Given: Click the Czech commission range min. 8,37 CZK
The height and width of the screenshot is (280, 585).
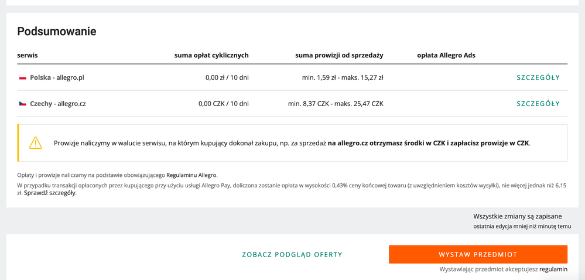Looking at the screenshot, I should click(x=336, y=104).
